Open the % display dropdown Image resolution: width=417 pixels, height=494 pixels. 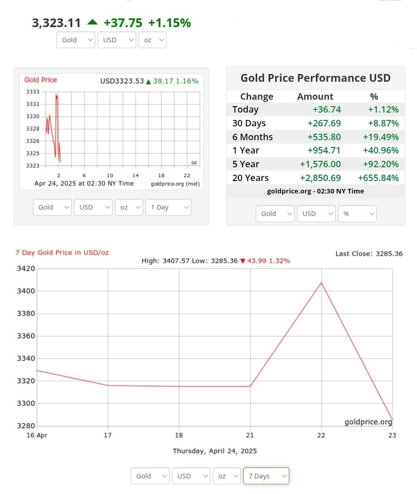click(357, 214)
